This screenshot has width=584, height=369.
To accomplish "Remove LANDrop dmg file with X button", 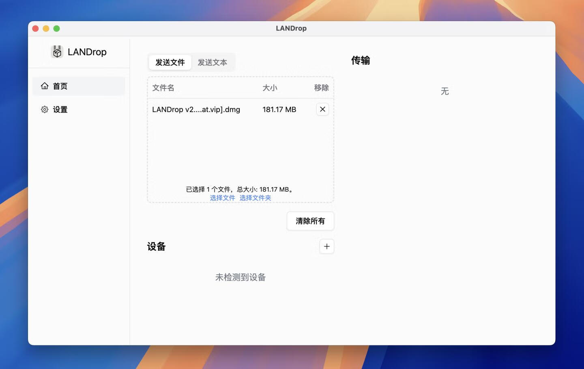I will pos(322,109).
